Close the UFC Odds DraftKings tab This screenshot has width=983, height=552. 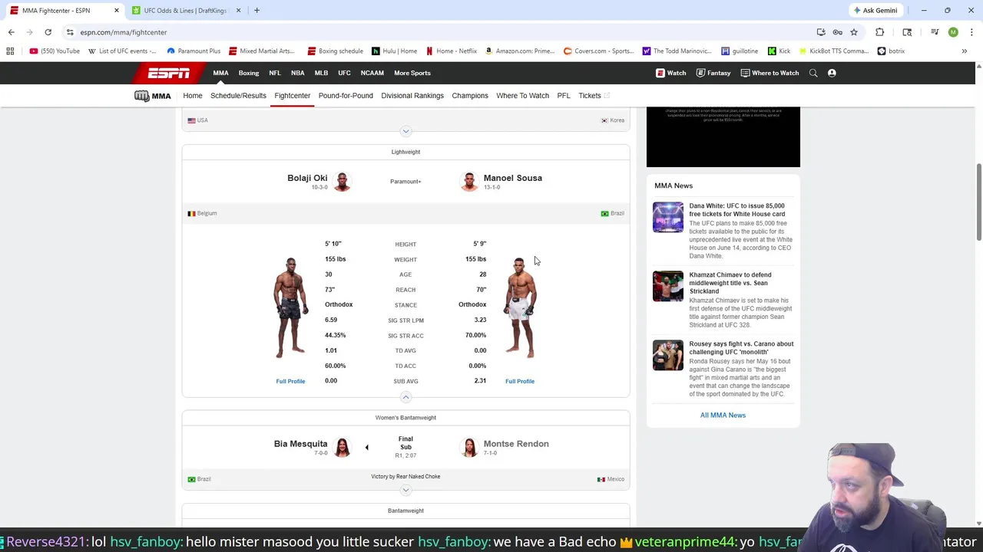(238, 11)
